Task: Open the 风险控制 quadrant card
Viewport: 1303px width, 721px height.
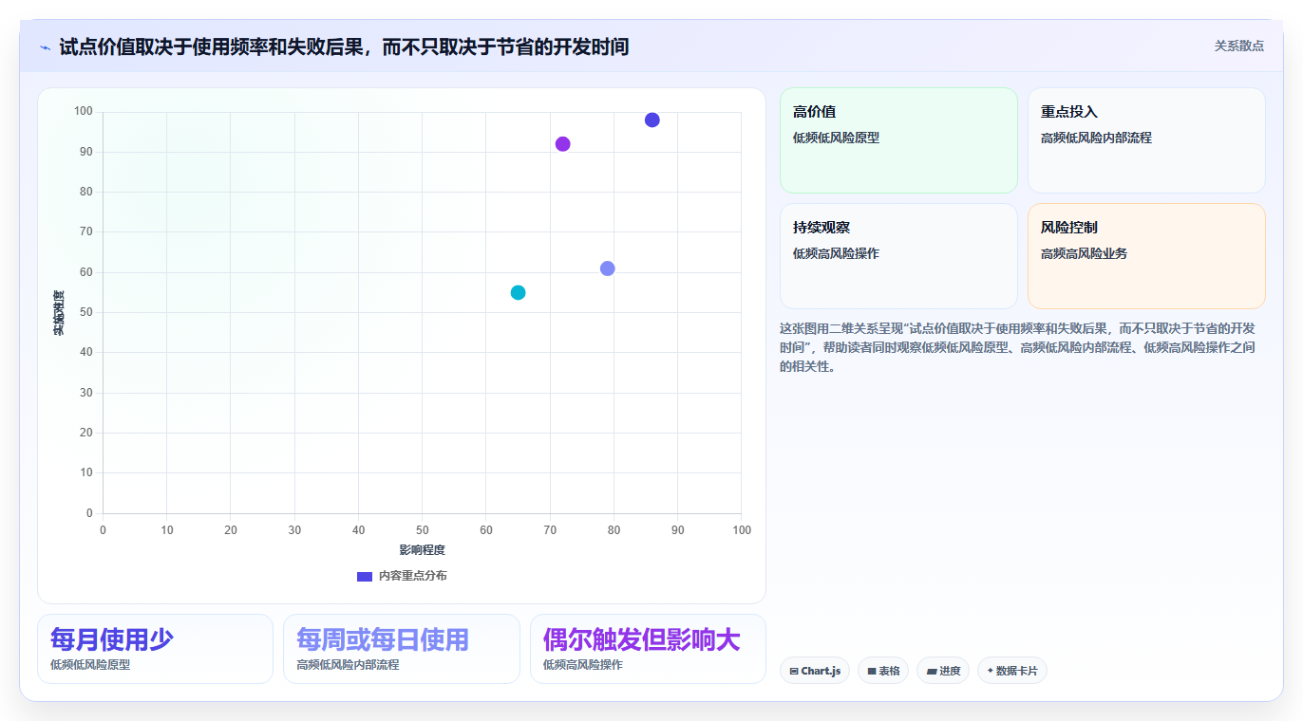Action: pyautogui.click(x=1146, y=256)
